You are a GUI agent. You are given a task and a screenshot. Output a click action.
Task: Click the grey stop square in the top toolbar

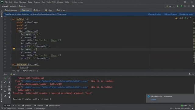189,6
